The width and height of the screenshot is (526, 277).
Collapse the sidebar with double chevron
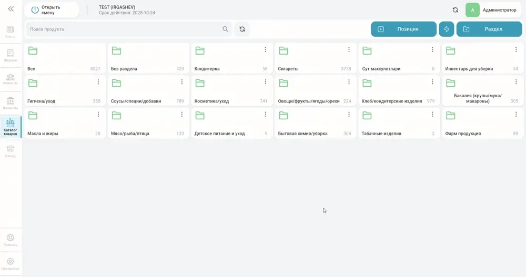tap(11, 9)
